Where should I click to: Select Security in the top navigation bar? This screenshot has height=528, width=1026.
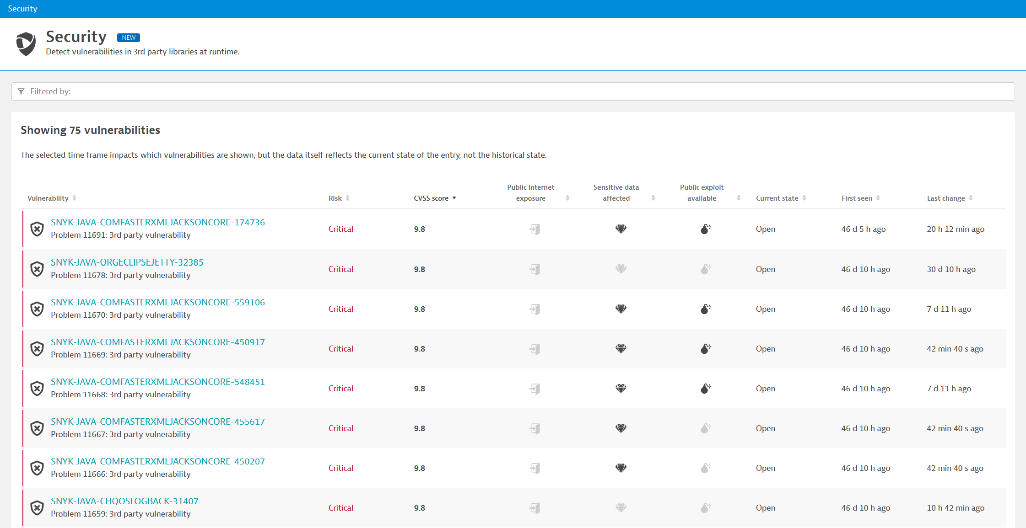coord(22,9)
